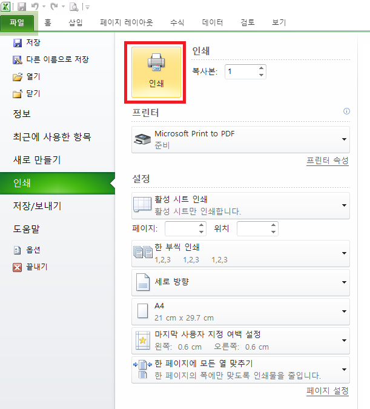This screenshot has width=370, height=409.
Task: Open the 세로 방향 orientation dropdown
Action: tap(240, 282)
